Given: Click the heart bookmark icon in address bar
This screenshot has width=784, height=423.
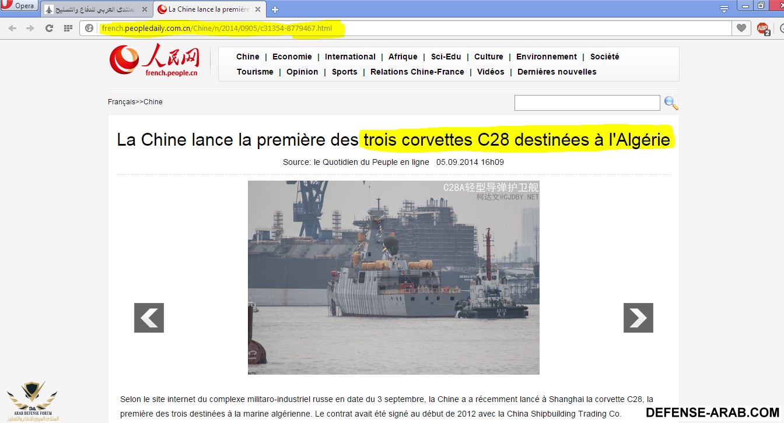Looking at the screenshot, I should pyautogui.click(x=741, y=28).
